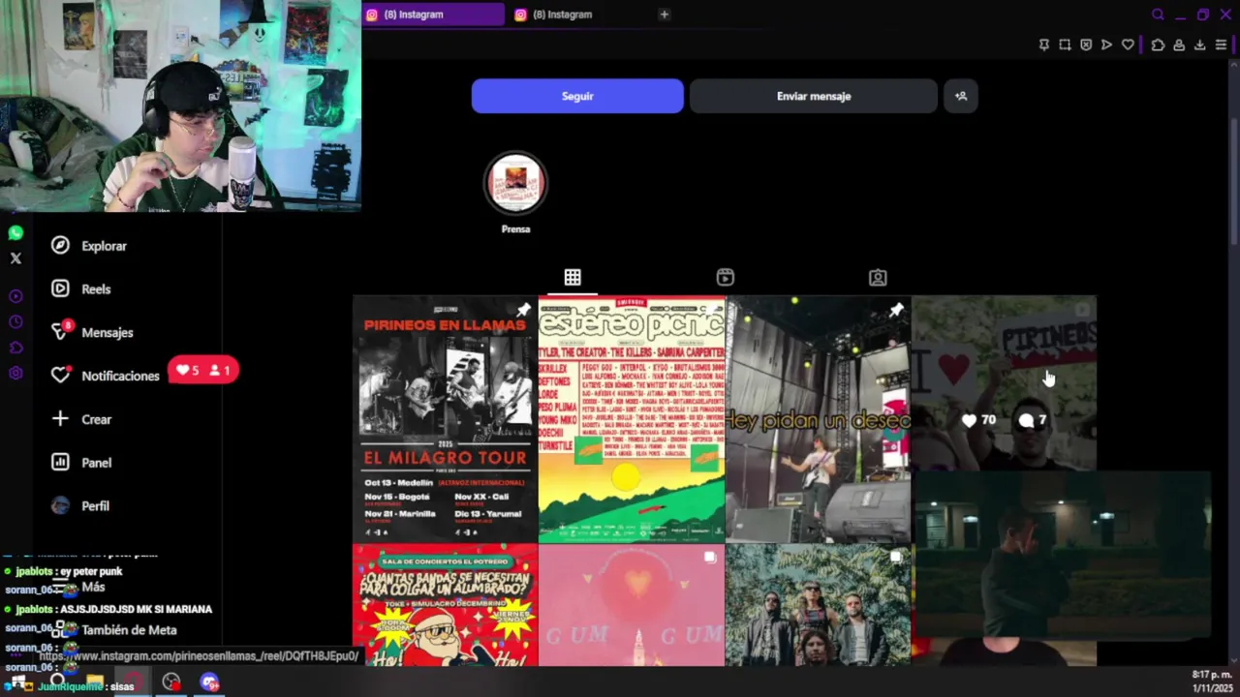This screenshot has width=1240, height=697.
Task: Open history clock in browser sidebar
Action: click(x=15, y=322)
